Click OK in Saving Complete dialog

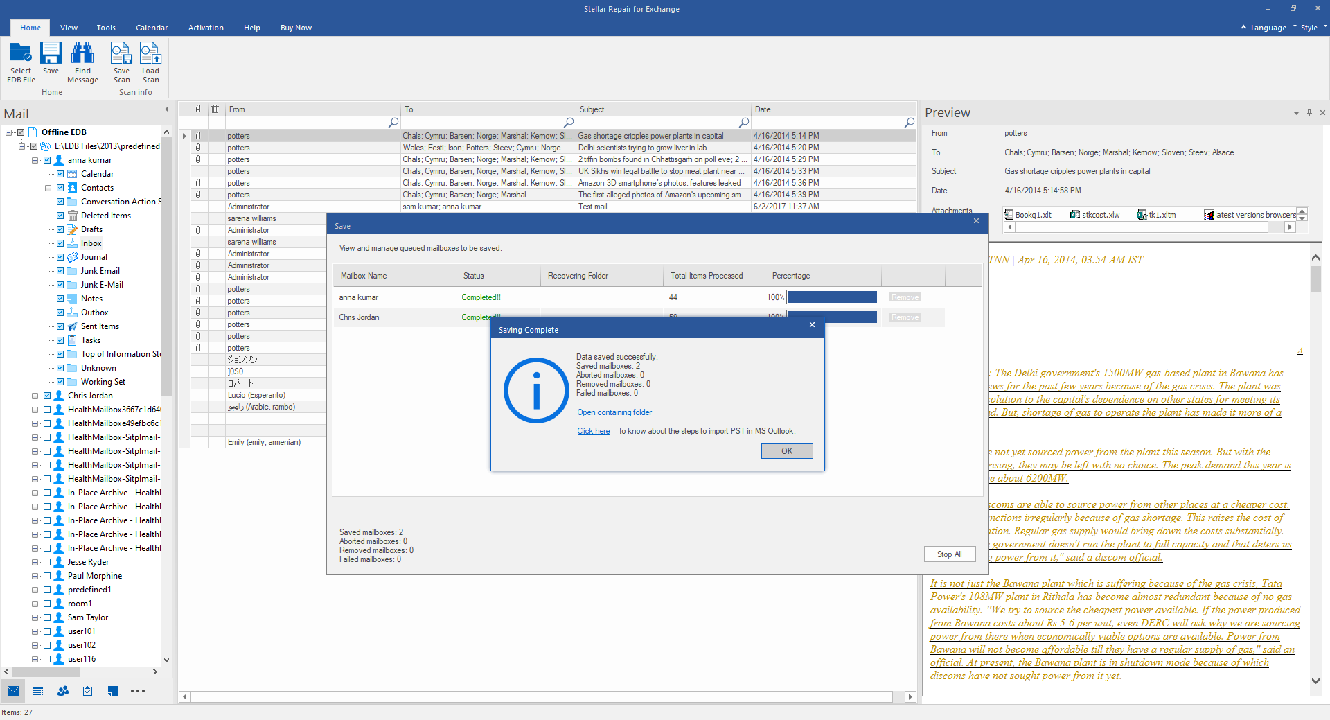point(787,451)
